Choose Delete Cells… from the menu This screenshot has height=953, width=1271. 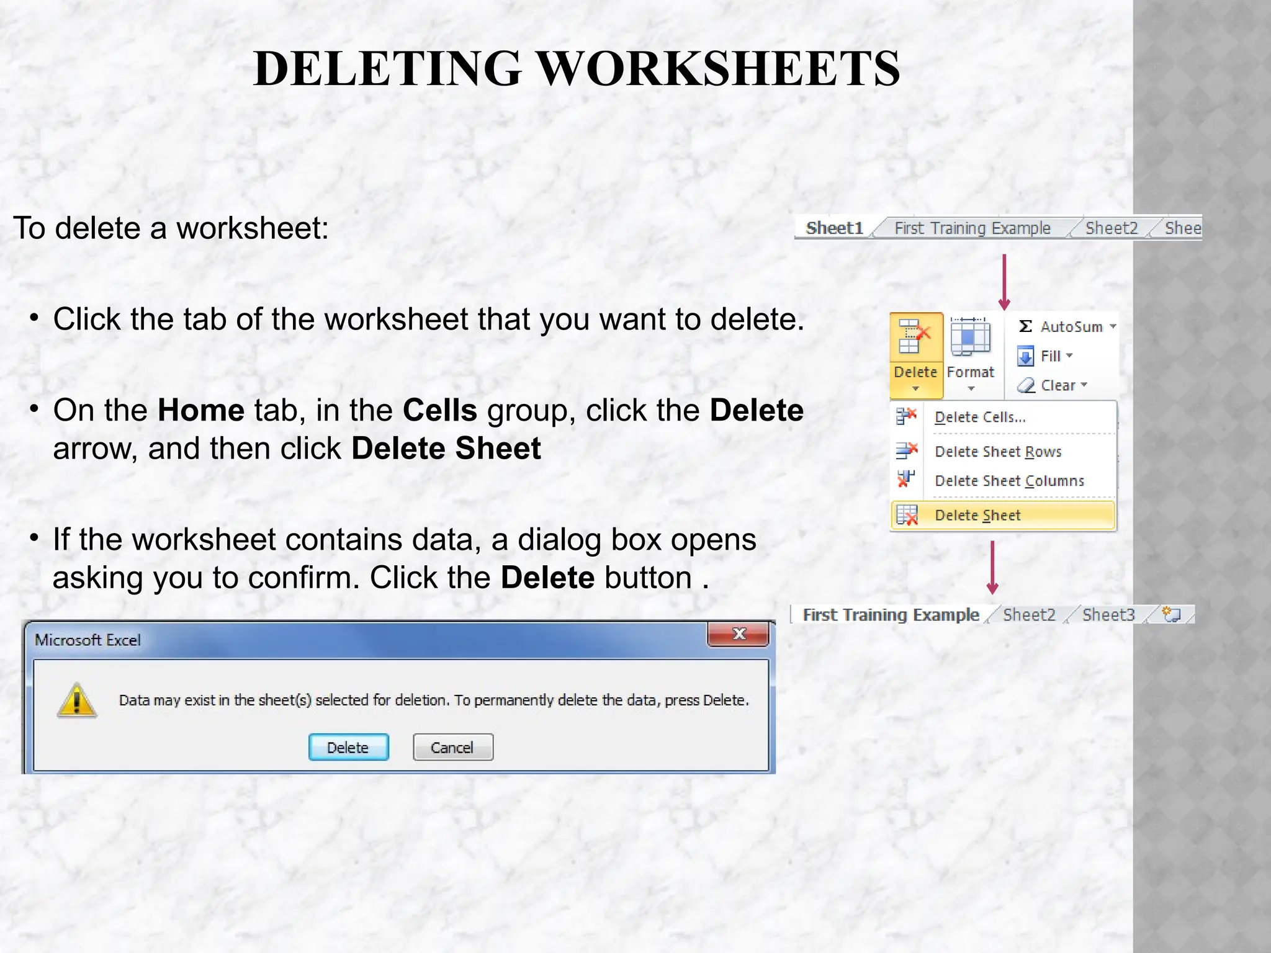pyautogui.click(x=1004, y=417)
